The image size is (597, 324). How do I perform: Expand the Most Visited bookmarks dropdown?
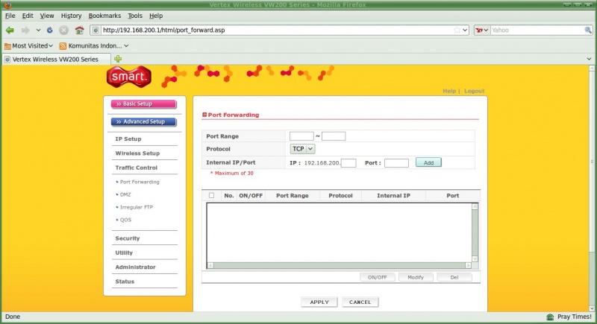point(33,45)
